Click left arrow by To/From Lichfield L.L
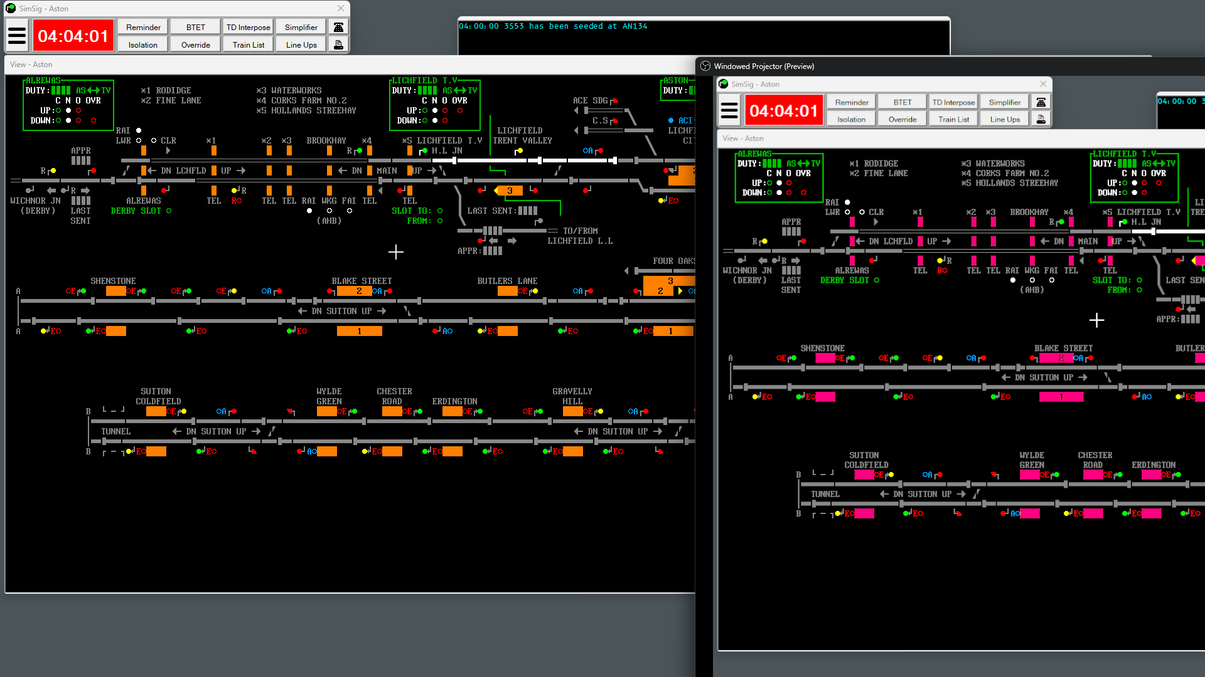The height and width of the screenshot is (677, 1205). coord(493,241)
